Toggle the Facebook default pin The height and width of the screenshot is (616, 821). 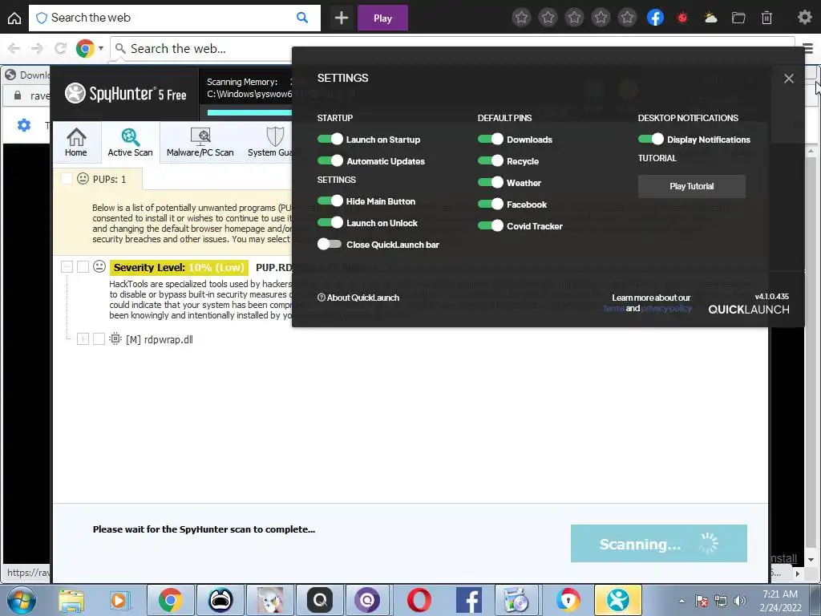[x=491, y=204]
